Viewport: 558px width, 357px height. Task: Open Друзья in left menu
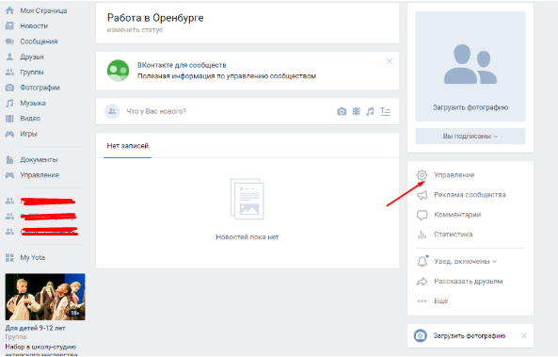[32, 57]
